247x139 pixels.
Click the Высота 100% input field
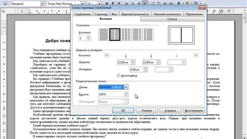(111, 94)
